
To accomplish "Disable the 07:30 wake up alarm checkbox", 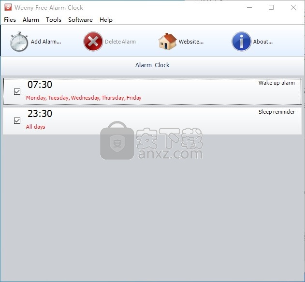I will pyautogui.click(x=17, y=91).
